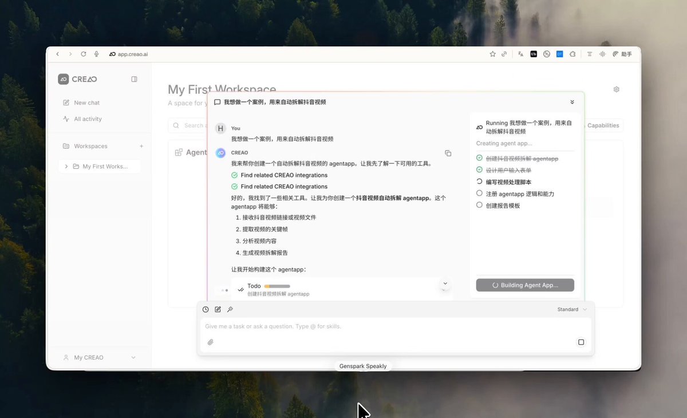The image size is (687, 418).
Task: Expand the My First Works... folder chevron
Action: pyautogui.click(x=66, y=167)
